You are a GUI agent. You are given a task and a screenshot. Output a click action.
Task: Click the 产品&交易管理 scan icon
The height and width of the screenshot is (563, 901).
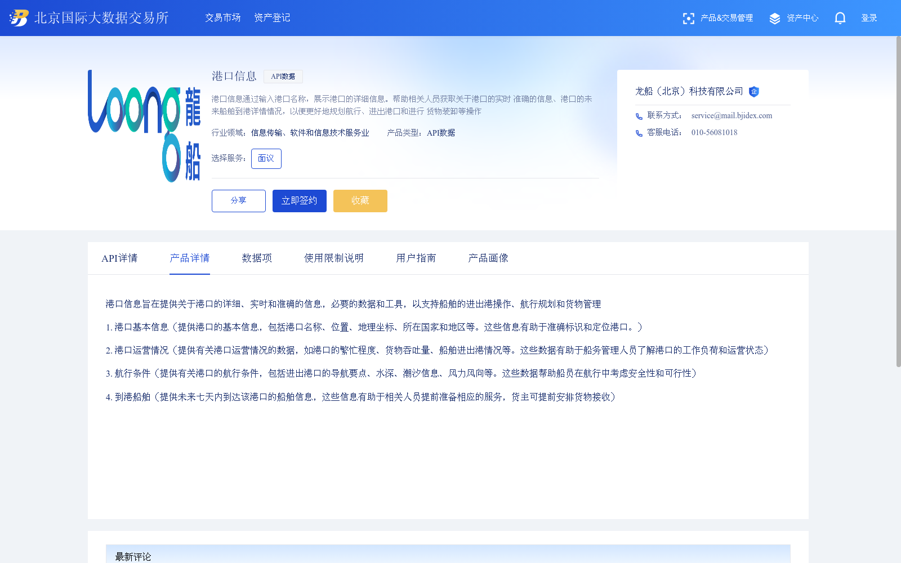tap(688, 19)
